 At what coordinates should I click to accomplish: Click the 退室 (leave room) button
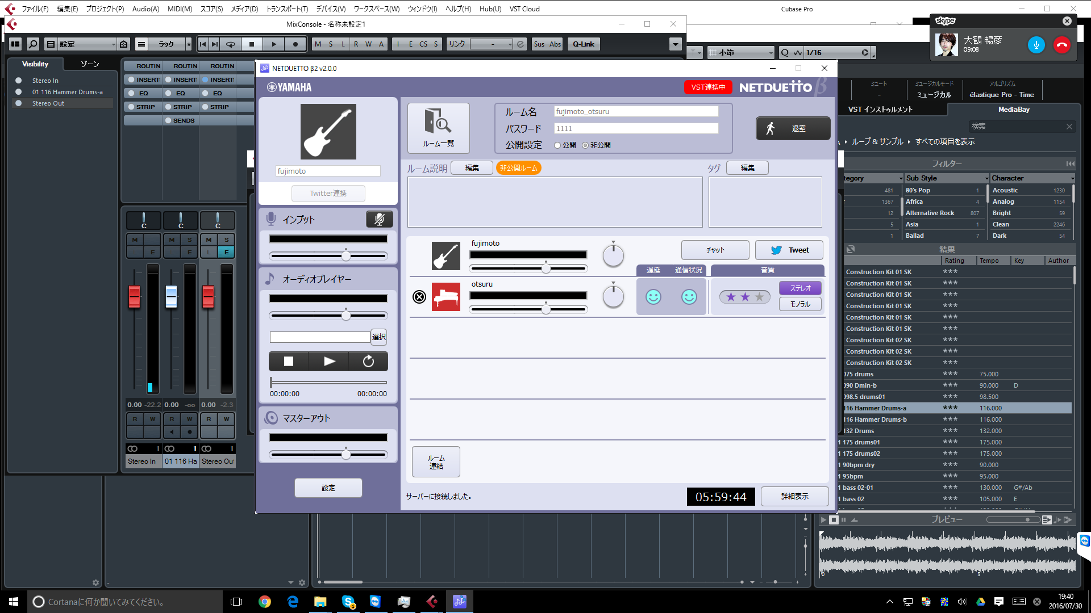(x=793, y=128)
